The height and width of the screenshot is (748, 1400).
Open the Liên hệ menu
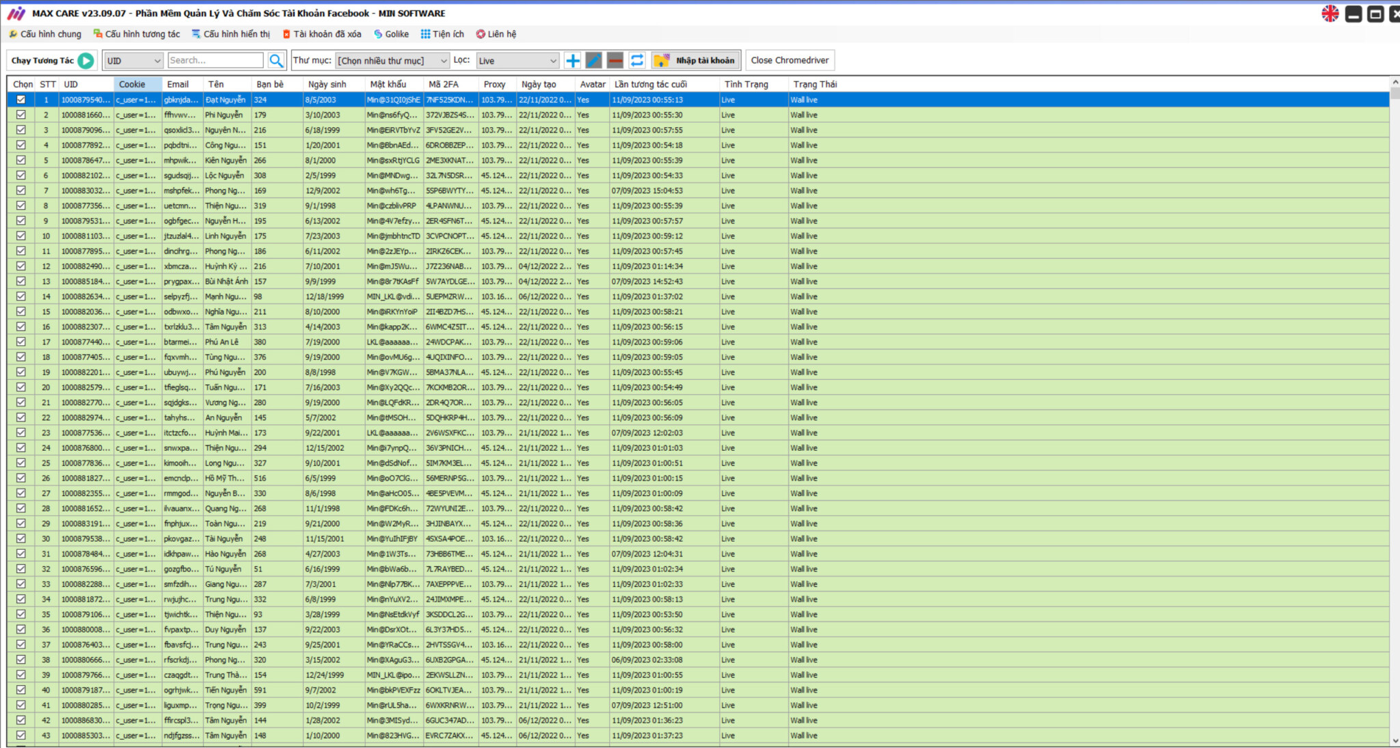point(496,34)
